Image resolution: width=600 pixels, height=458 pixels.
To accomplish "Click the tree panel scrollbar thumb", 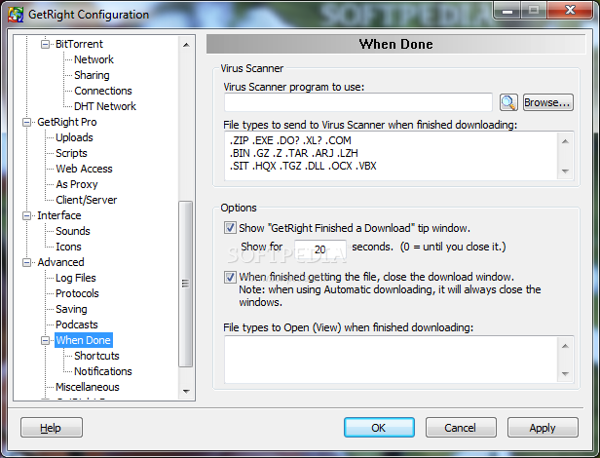I will 186,284.
